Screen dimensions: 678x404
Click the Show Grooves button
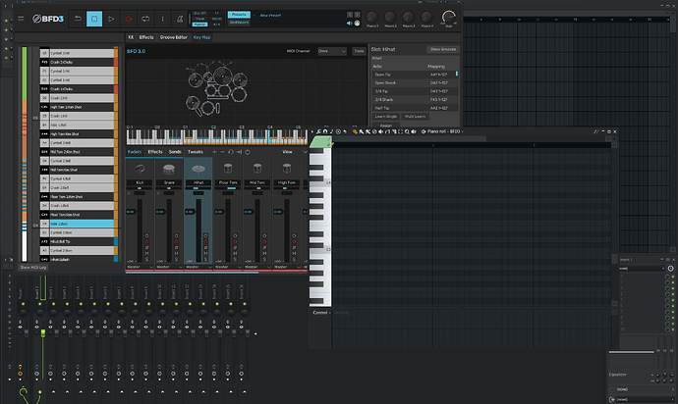click(441, 48)
